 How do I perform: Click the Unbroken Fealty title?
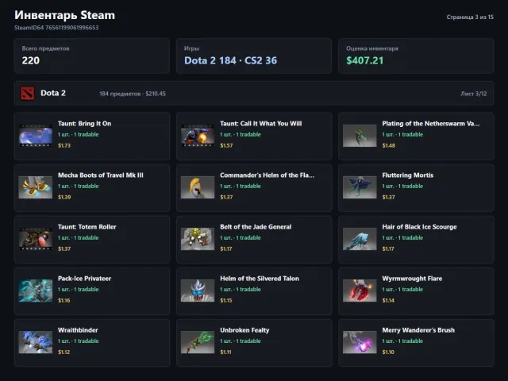pos(244,330)
